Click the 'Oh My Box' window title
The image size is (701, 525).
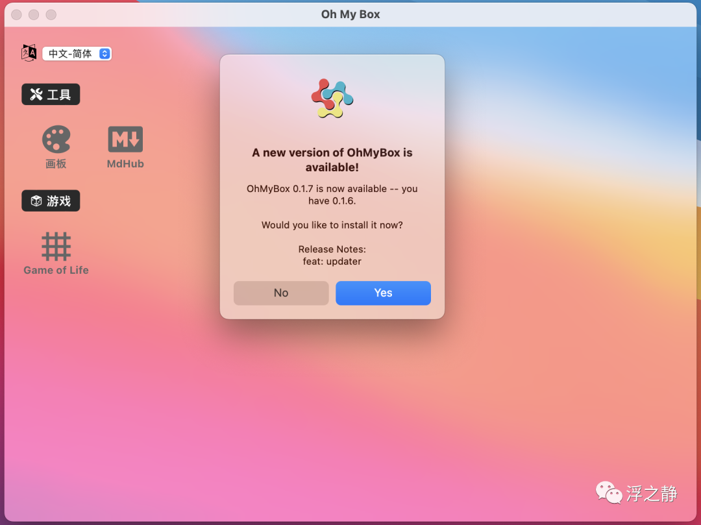(x=350, y=14)
